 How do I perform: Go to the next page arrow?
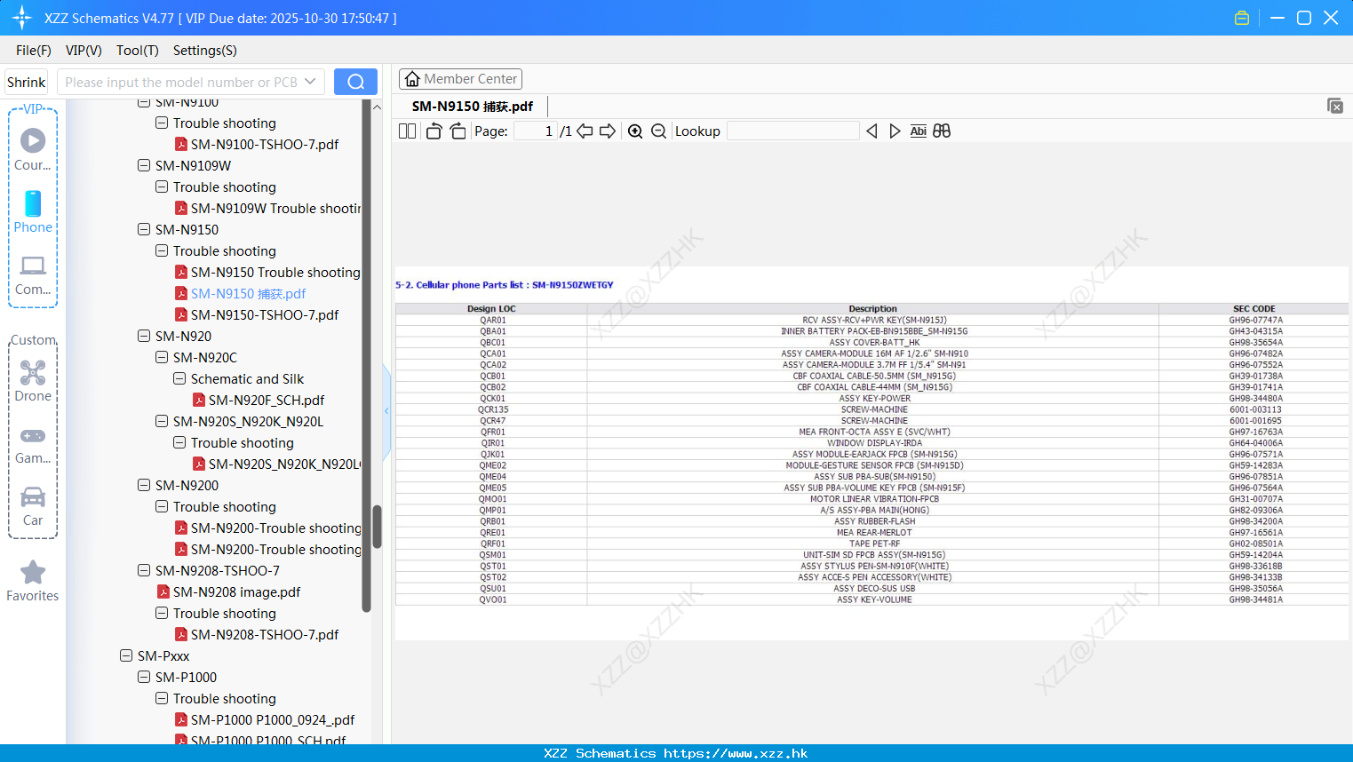(608, 131)
